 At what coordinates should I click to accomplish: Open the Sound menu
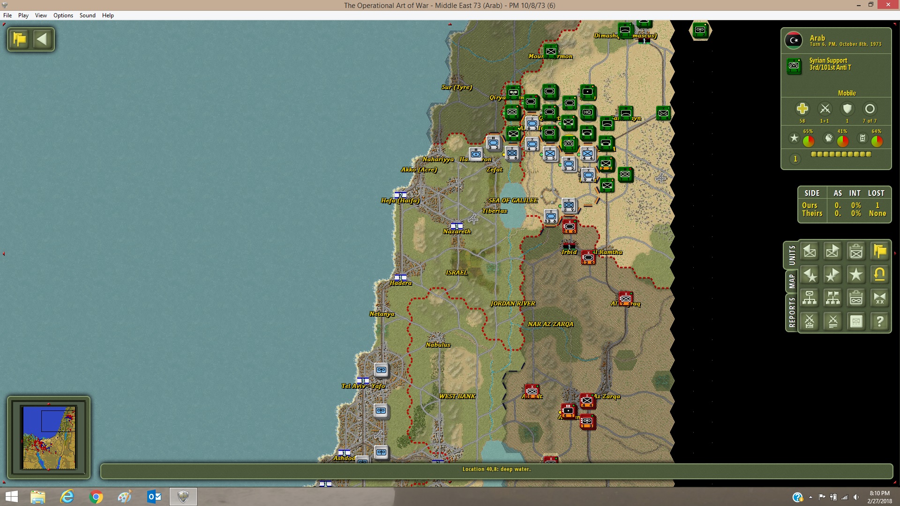click(x=88, y=15)
